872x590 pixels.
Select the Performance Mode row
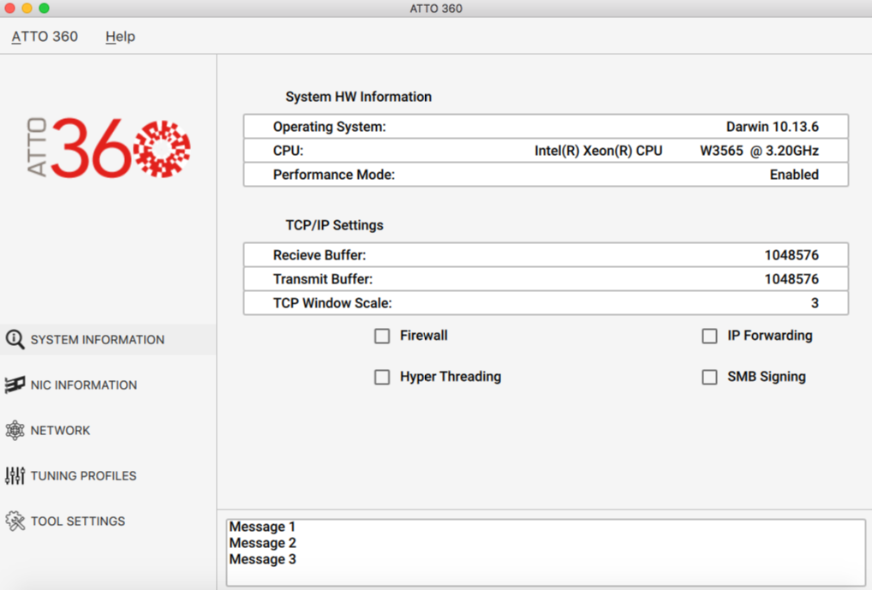click(x=546, y=175)
